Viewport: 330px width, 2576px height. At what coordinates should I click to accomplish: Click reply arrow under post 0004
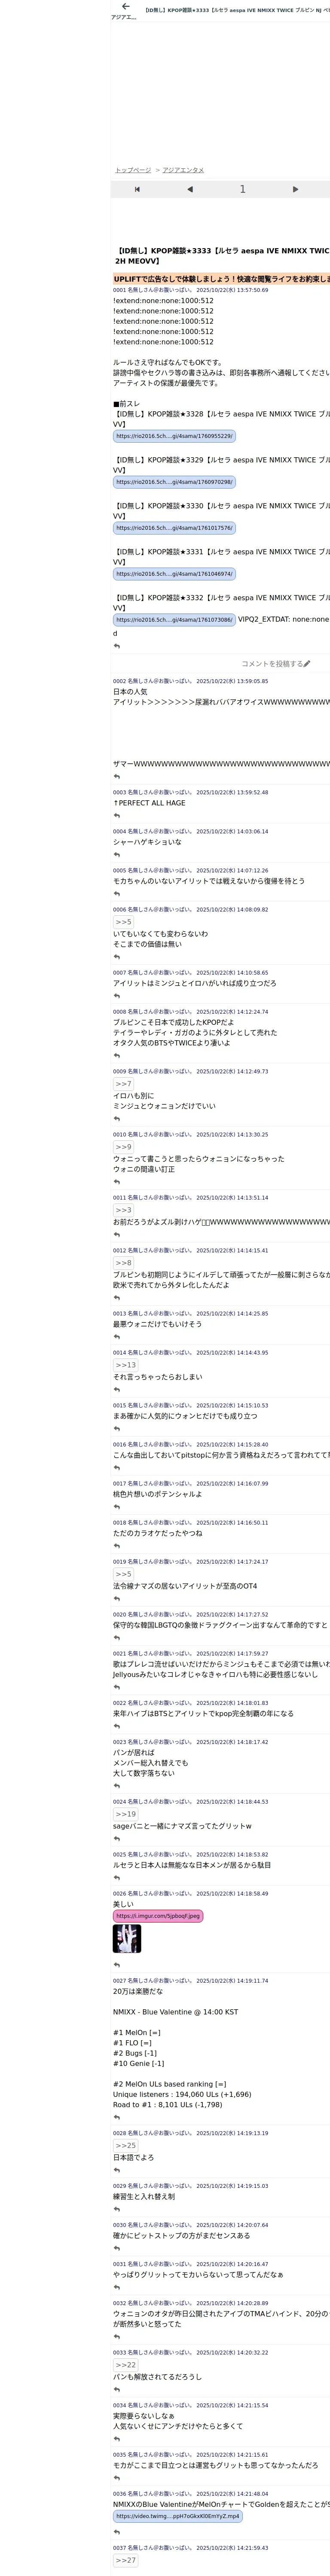pyautogui.click(x=117, y=855)
